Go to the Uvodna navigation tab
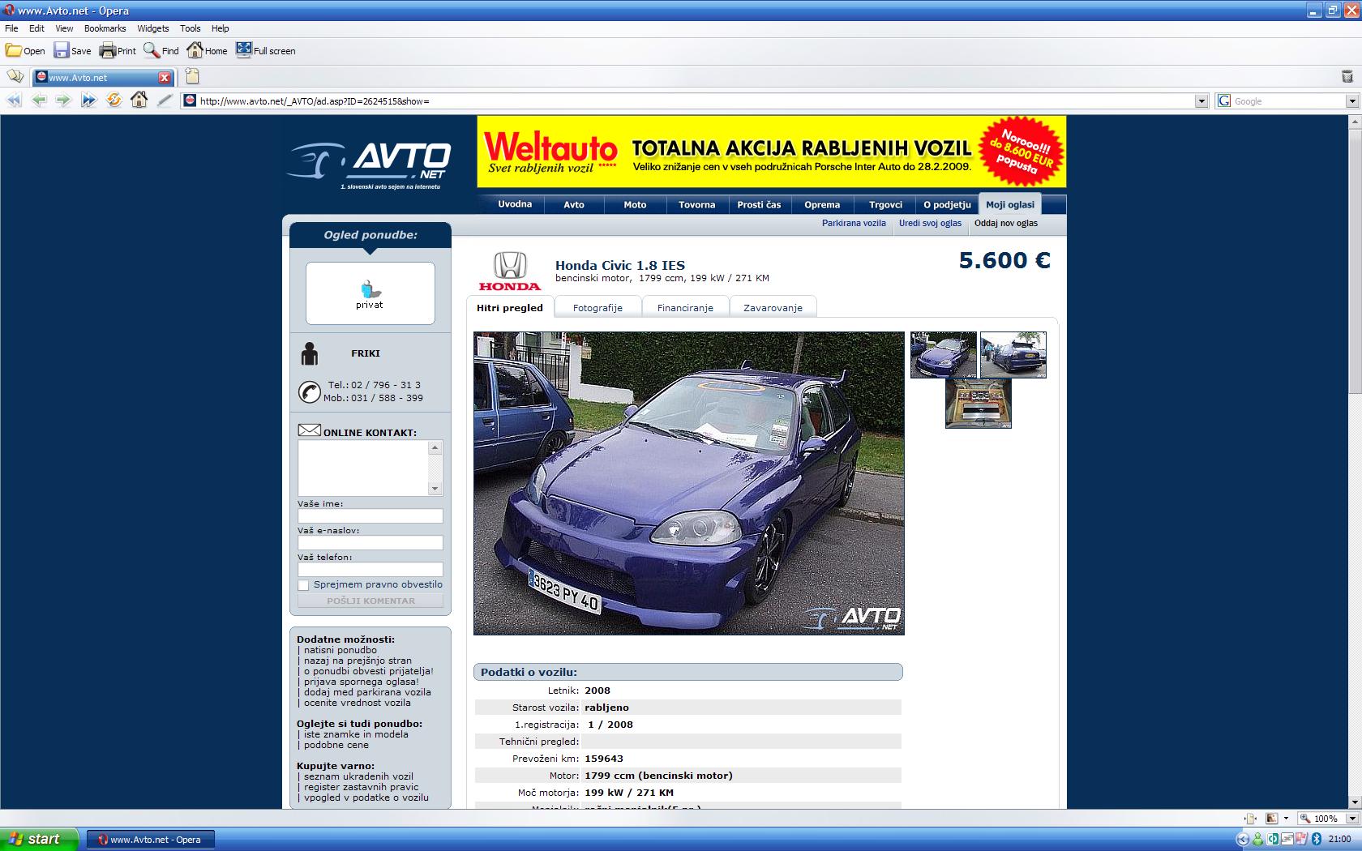Screen dimensions: 1362x851 [x=515, y=204]
